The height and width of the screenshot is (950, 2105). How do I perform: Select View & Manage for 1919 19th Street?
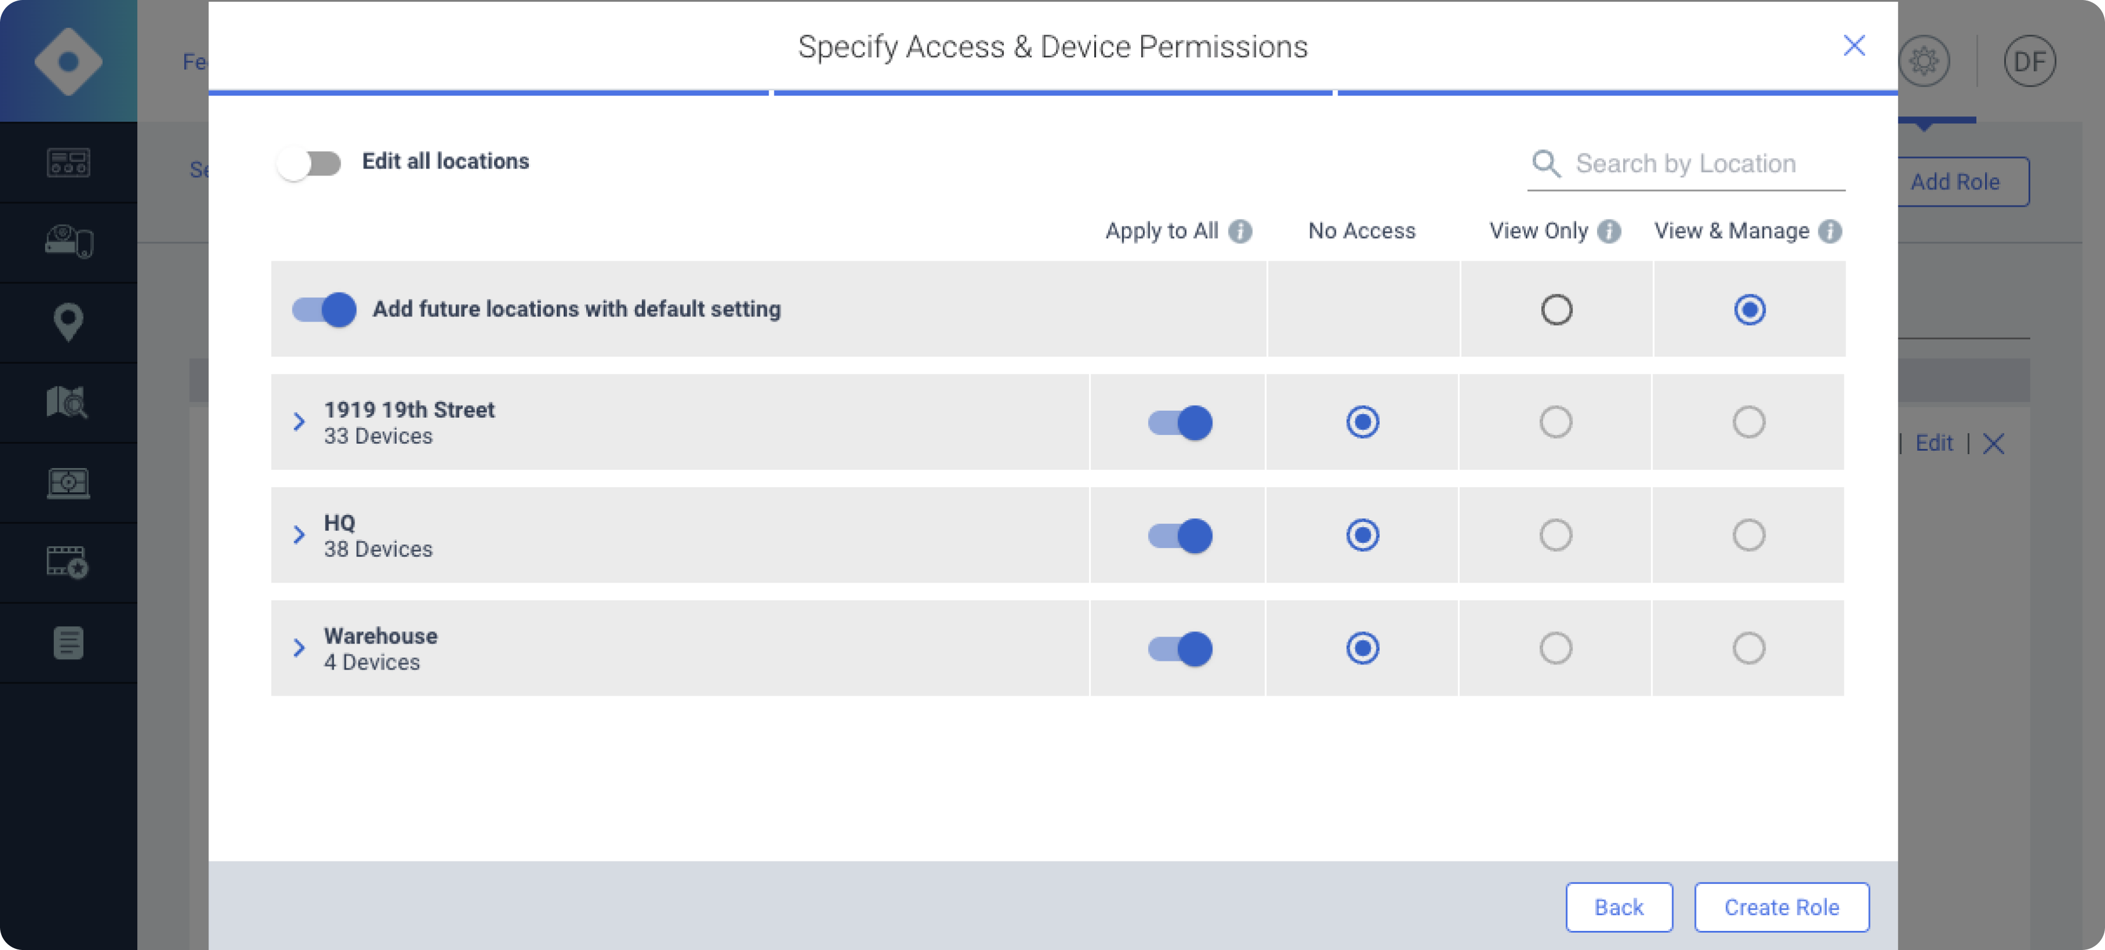[1748, 422]
